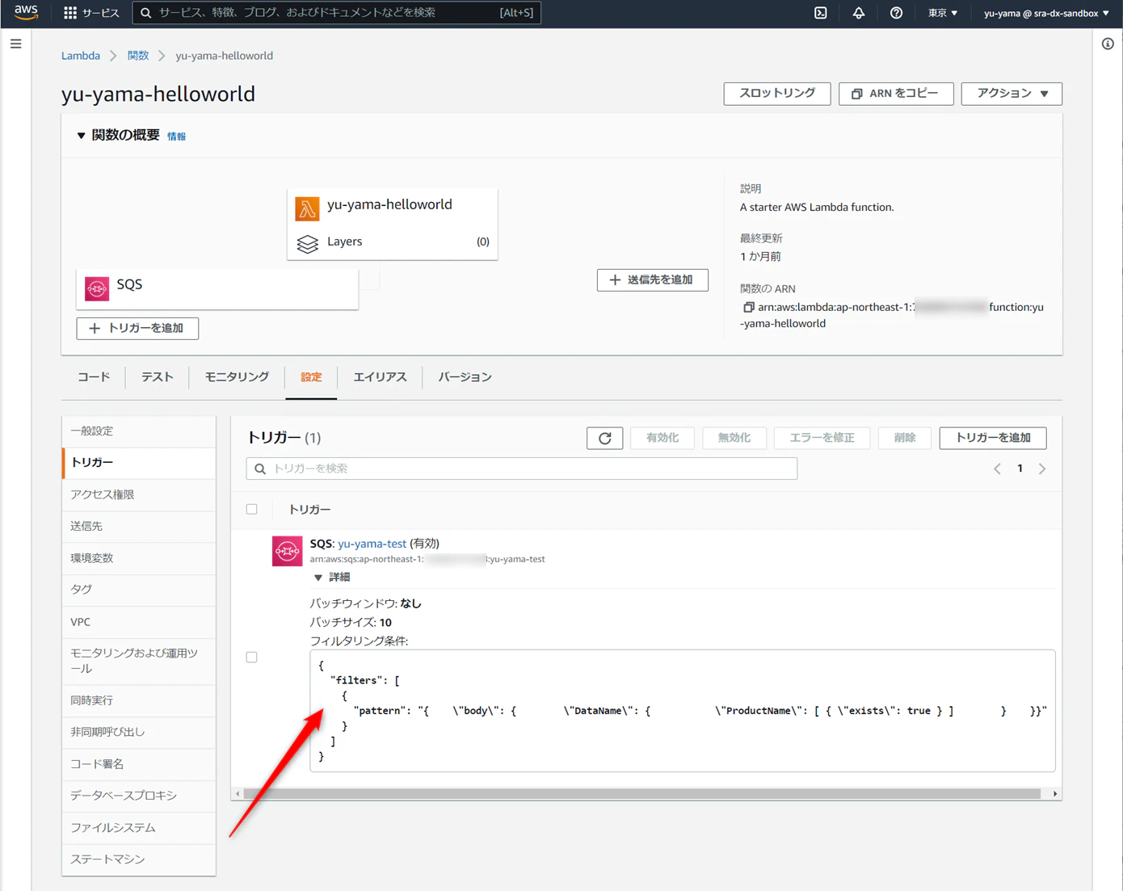Switch to the Versions tab
The image size is (1123, 891).
pos(465,377)
